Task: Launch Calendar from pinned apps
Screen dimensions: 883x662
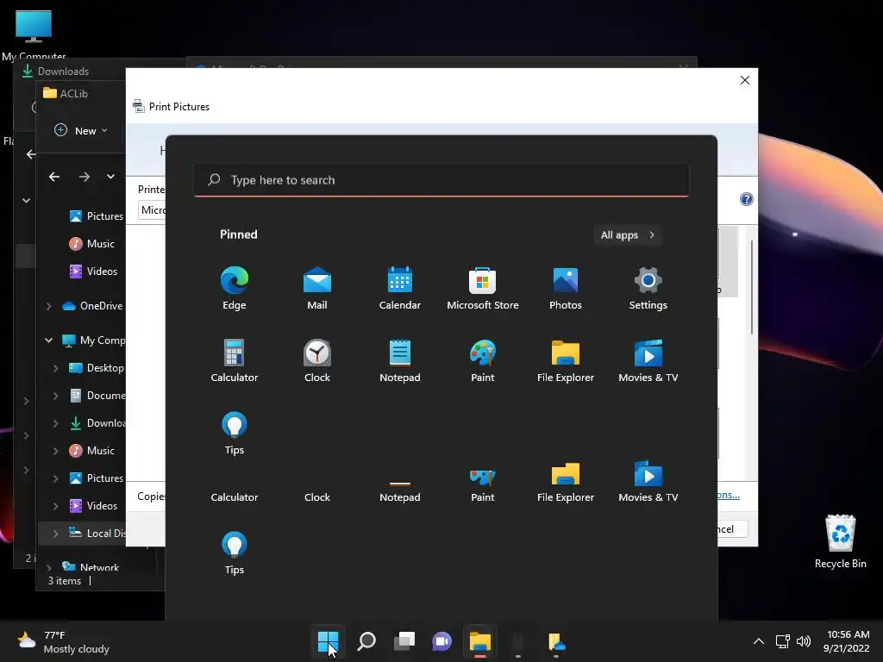Action: point(400,288)
